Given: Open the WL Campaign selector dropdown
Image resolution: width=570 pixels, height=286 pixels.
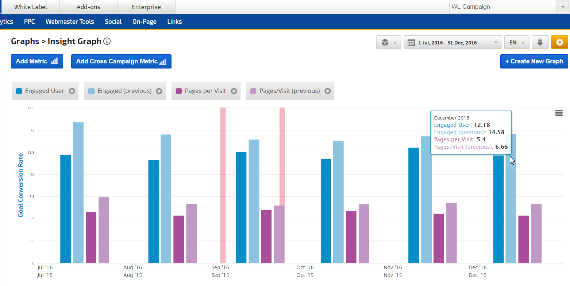Looking at the screenshot, I should click(508, 7).
